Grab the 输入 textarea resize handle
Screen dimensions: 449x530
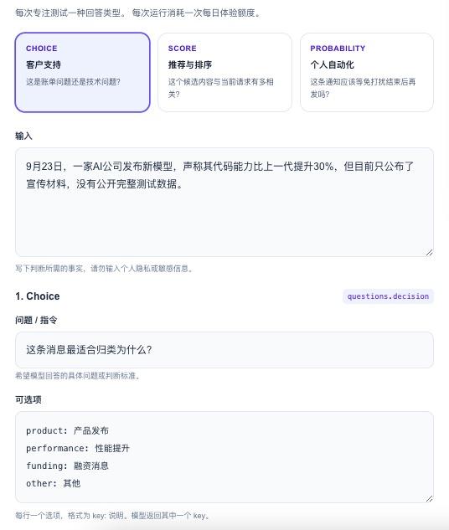(430, 253)
